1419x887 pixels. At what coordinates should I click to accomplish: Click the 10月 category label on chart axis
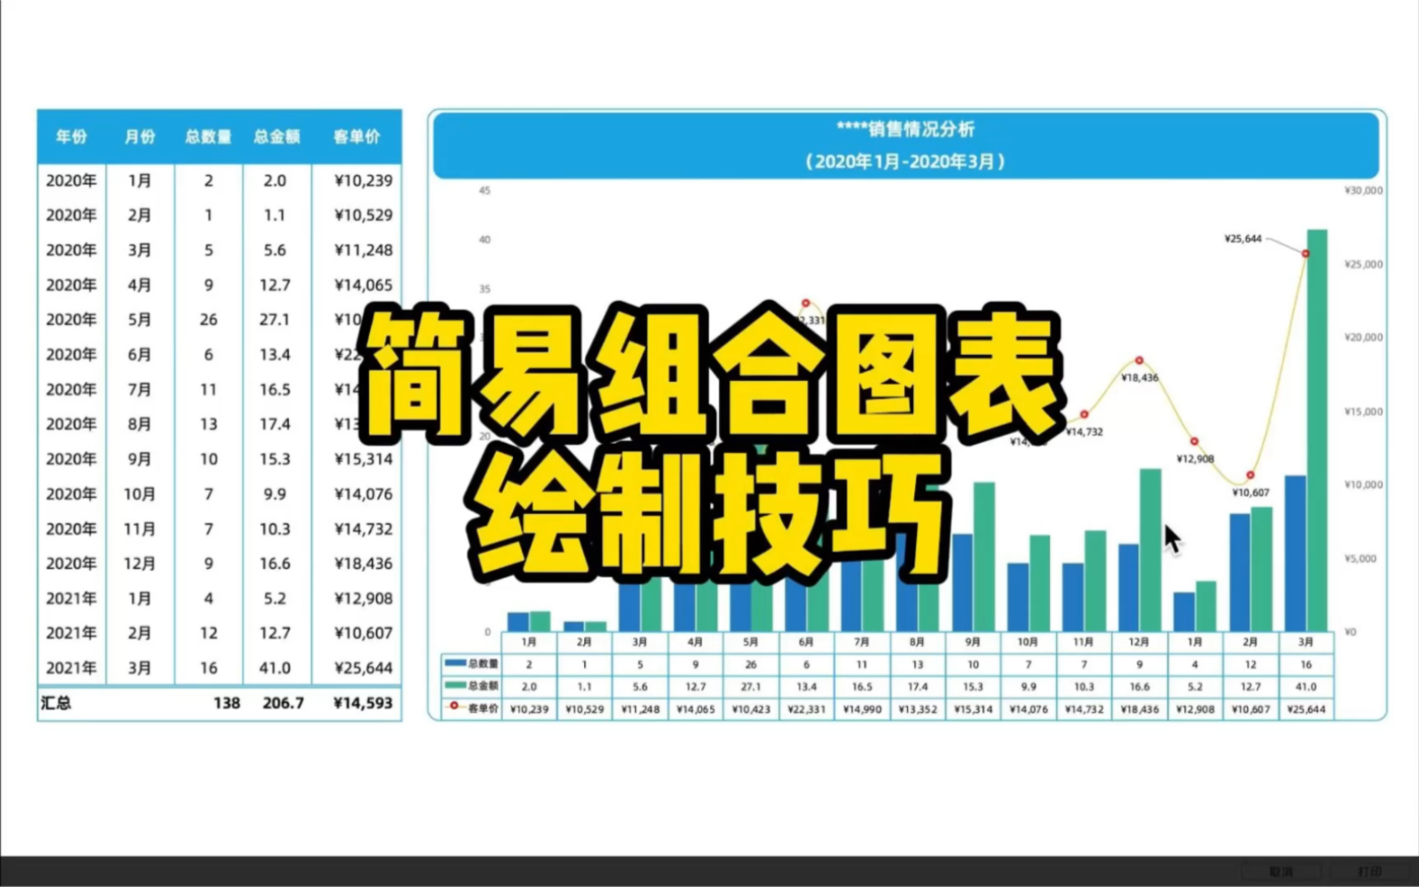tap(1028, 642)
